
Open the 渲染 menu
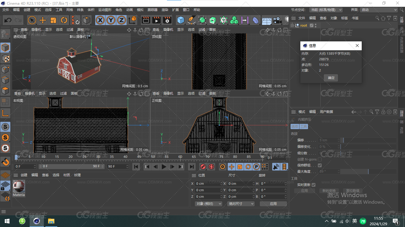(x=165, y=10)
